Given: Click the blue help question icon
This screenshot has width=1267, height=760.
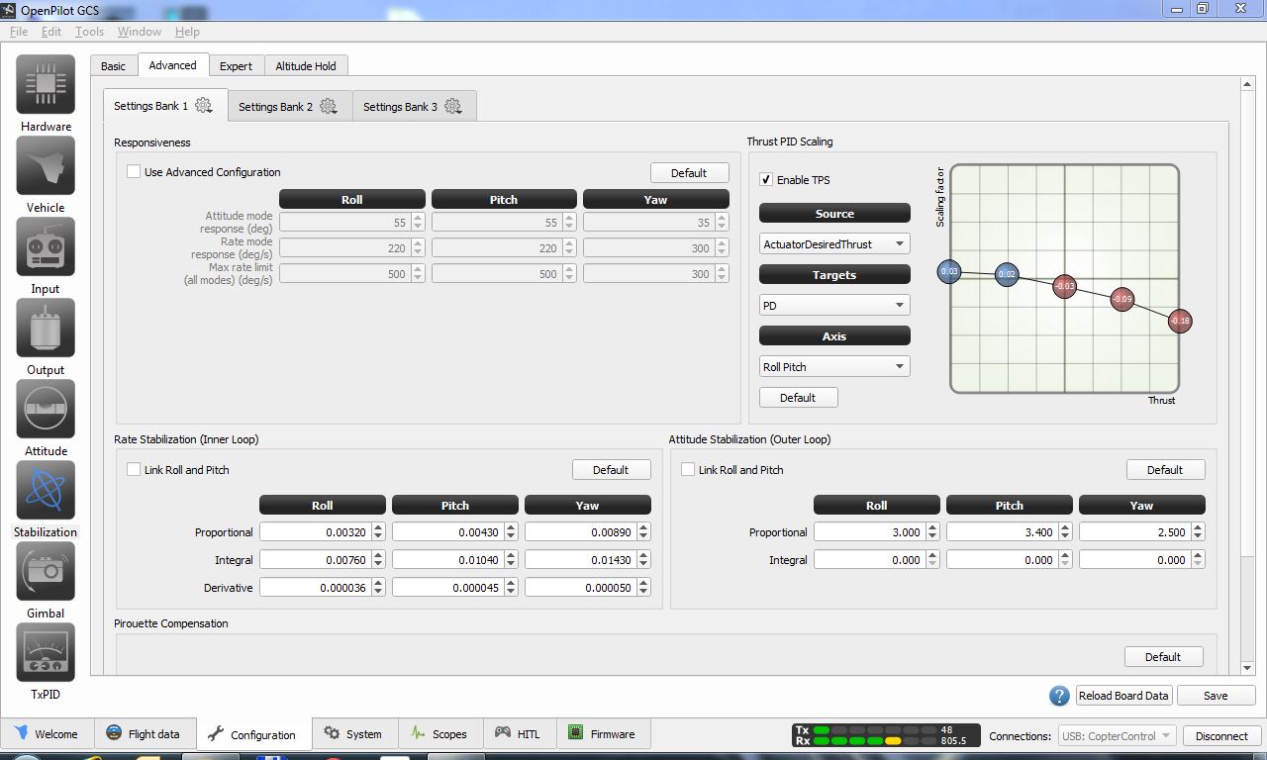Looking at the screenshot, I should pyautogui.click(x=1059, y=696).
